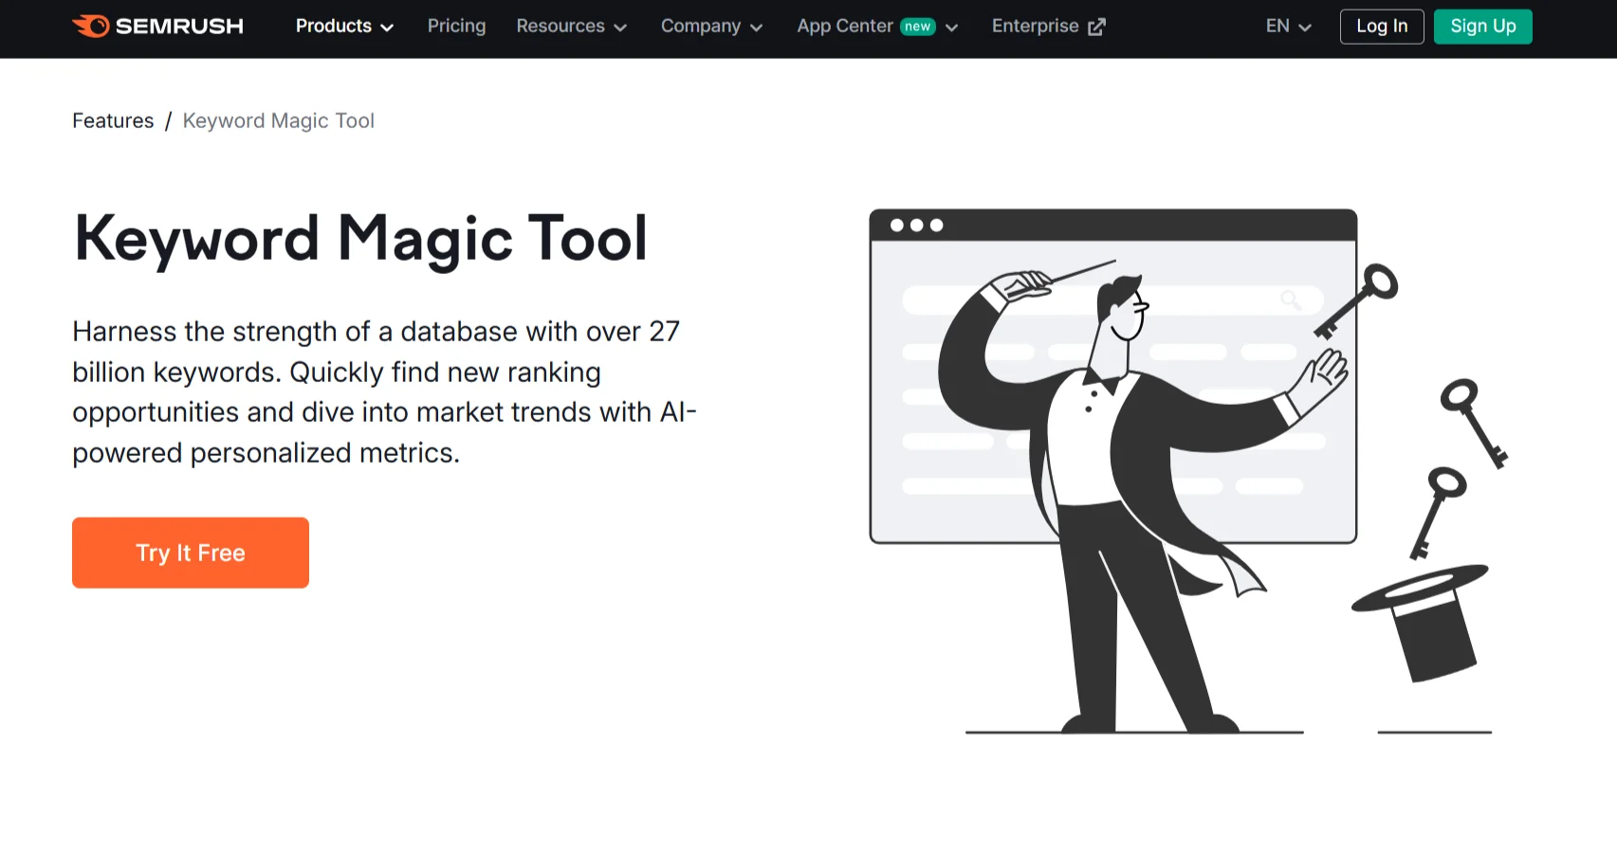Click the magician illustration image
The image size is (1617, 855).
click(x=1188, y=471)
